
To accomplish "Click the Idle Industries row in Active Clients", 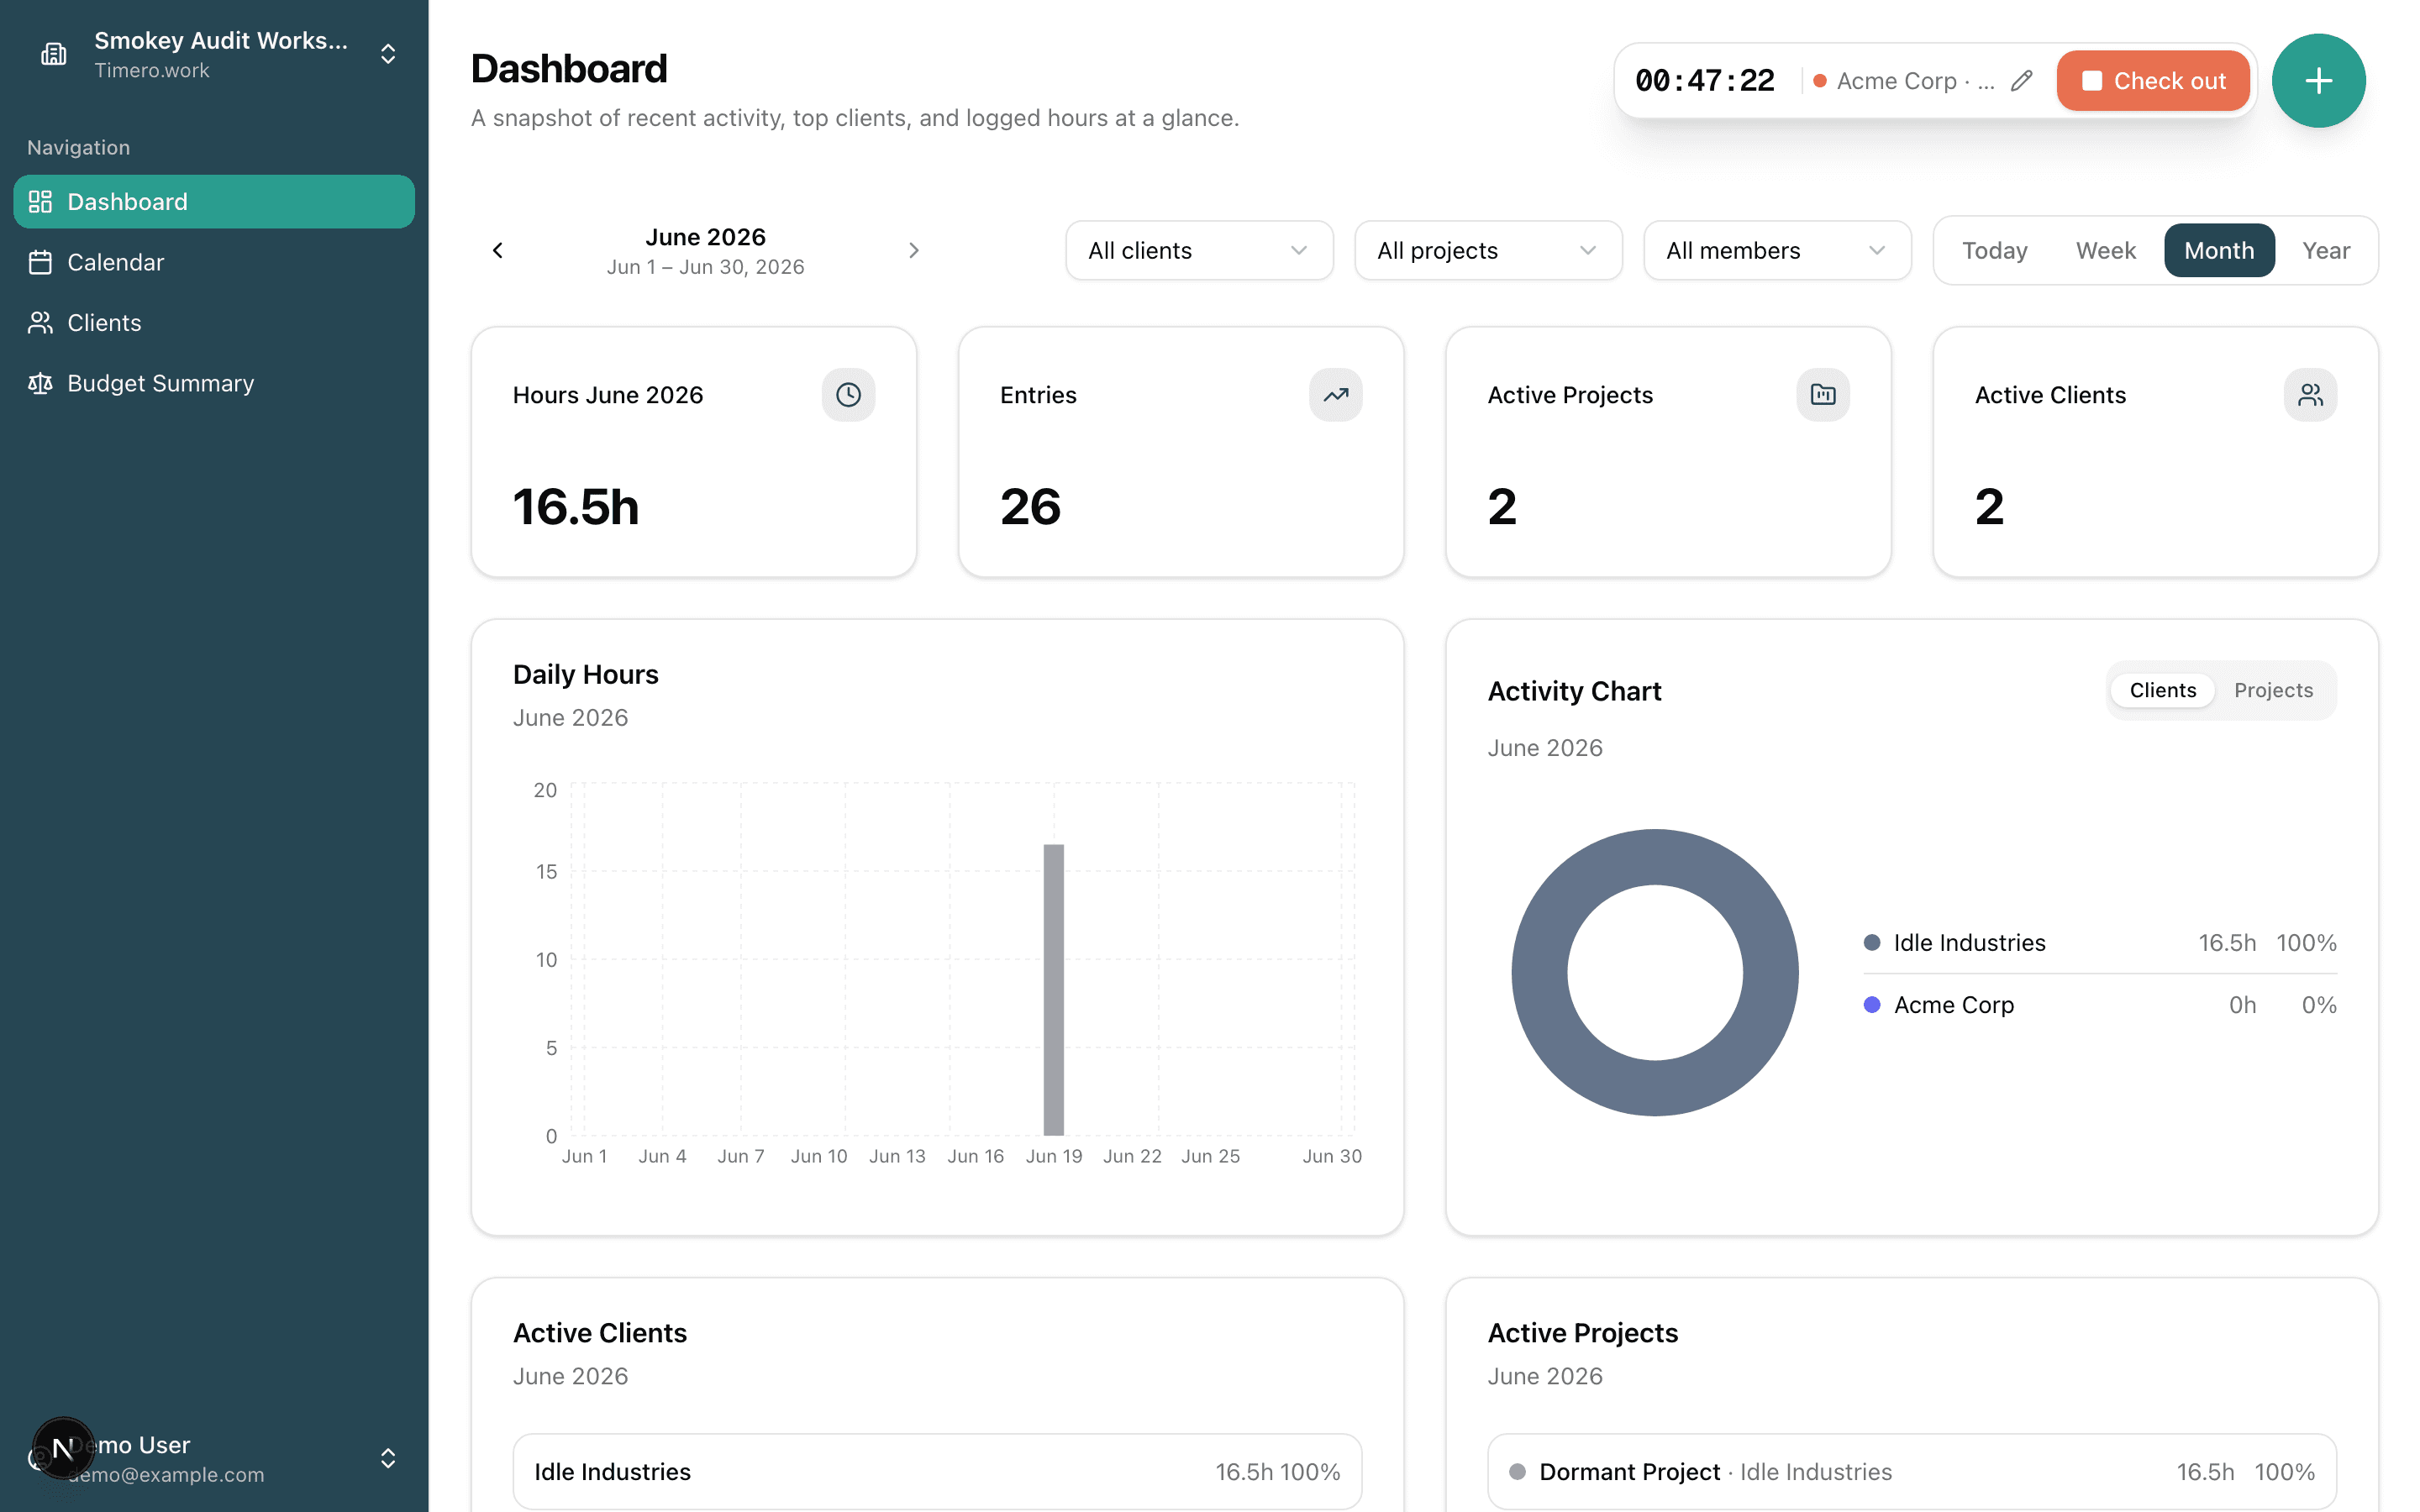I will click(x=937, y=1472).
